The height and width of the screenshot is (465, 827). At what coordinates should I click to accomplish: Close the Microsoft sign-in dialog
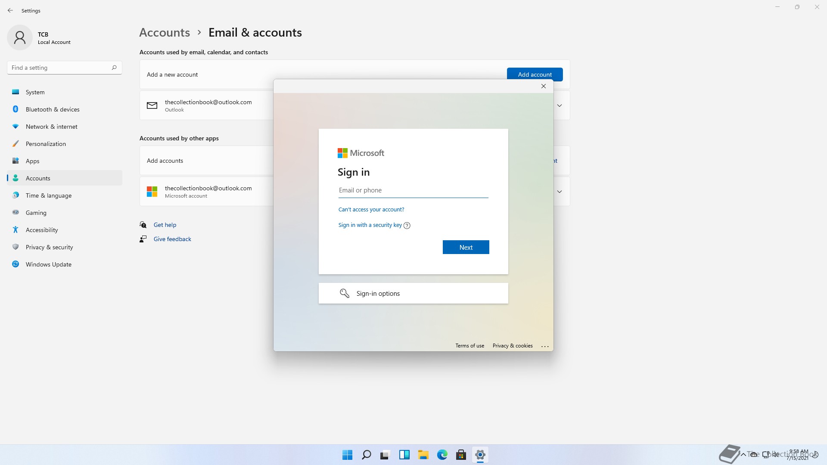pos(544,86)
